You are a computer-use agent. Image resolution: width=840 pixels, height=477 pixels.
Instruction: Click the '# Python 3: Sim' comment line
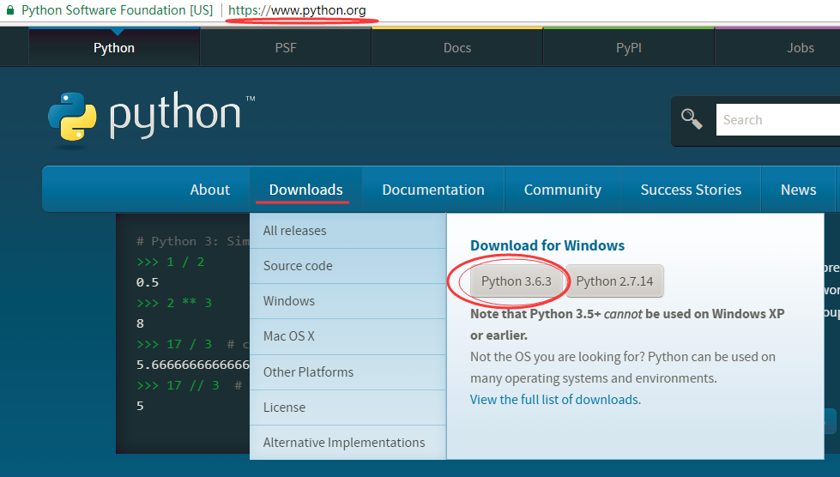point(193,241)
